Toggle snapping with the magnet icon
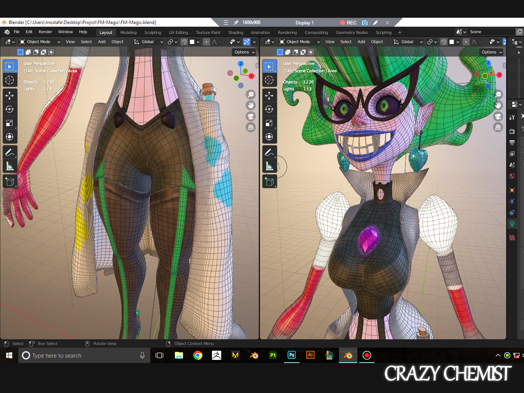Viewport: 524px width, 393px height. point(185,42)
